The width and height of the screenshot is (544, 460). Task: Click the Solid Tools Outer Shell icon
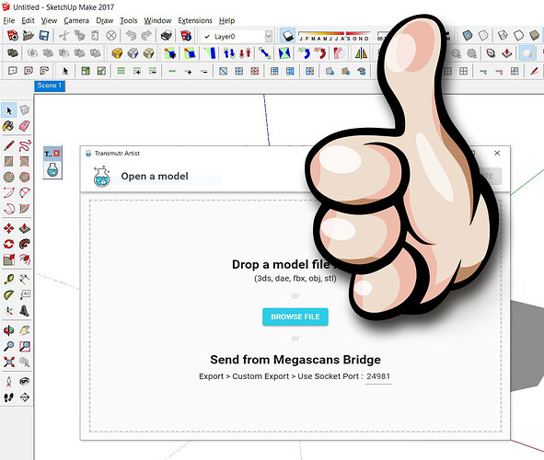click(13, 53)
